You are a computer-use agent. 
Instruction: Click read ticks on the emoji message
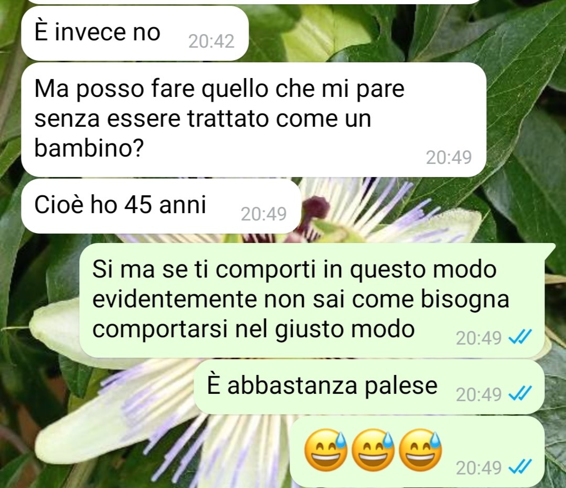point(520,468)
